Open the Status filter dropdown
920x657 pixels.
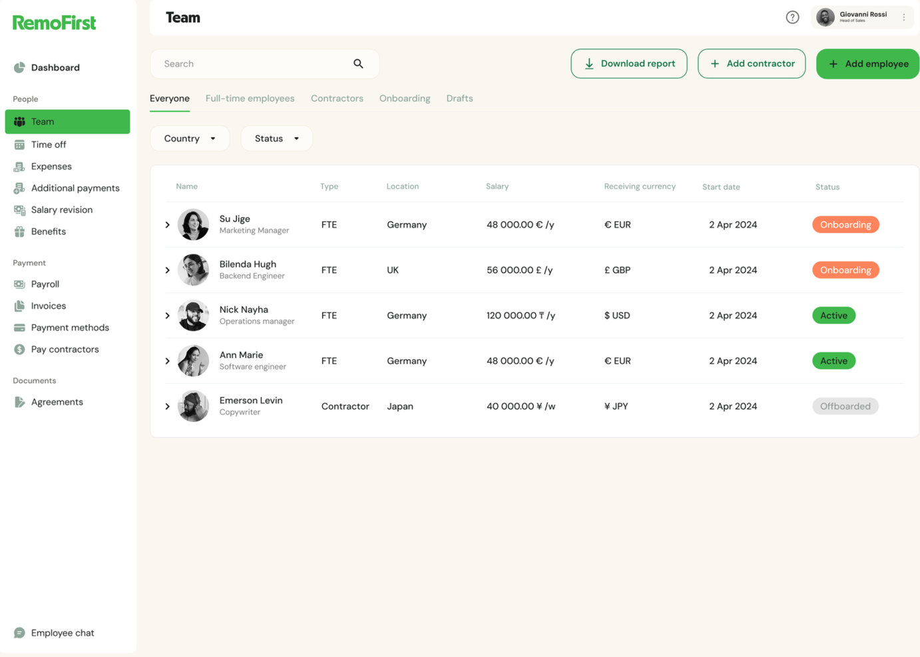(276, 138)
